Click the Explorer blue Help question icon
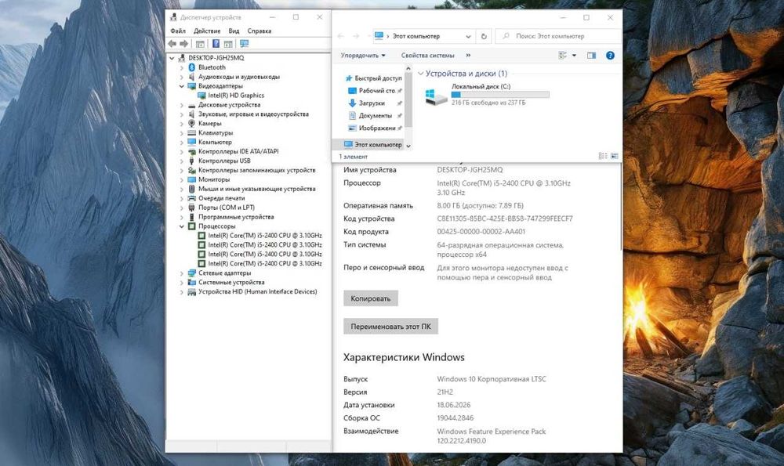The height and width of the screenshot is (466, 784). [x=610, y=56]
